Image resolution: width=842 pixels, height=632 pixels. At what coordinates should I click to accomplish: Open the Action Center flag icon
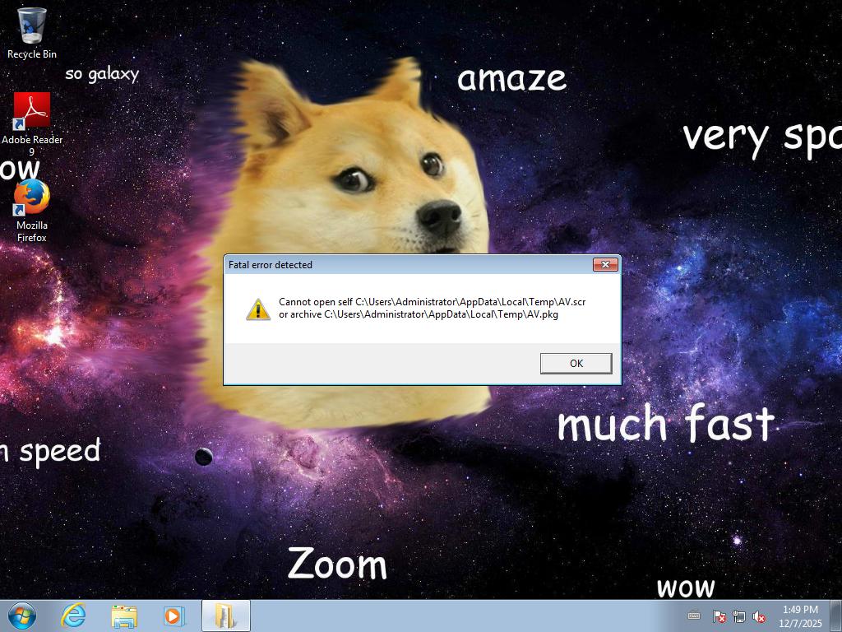[x=719, y=616]
